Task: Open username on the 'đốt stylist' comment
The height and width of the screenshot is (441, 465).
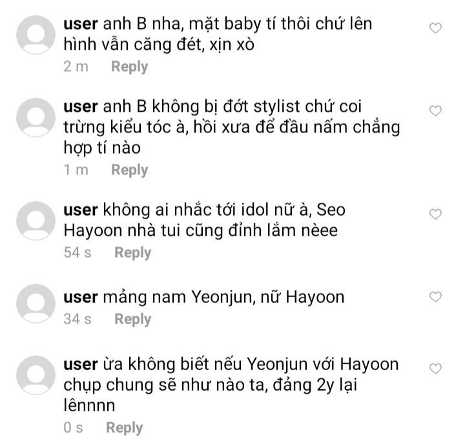Action: 81,107
